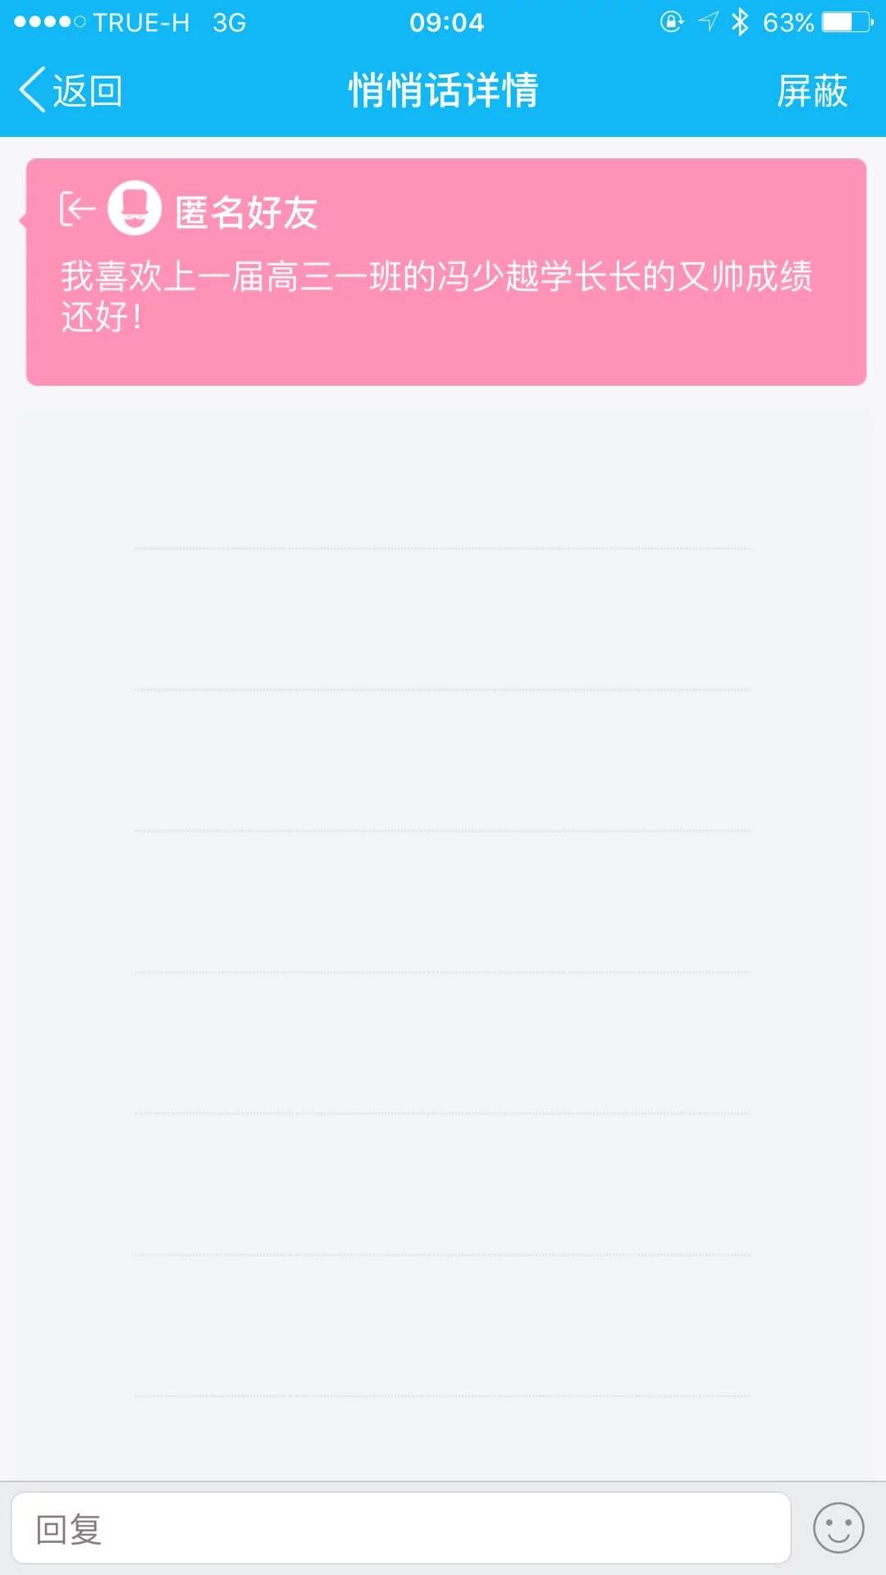This screenshot has width=886, height=1575.
Task: Open the anonymous friend avatar
Action: [135, 208]
